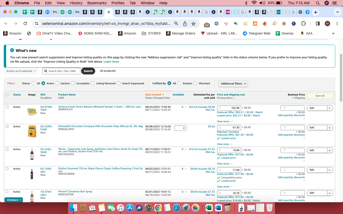Open System Preferences in the Dock
Screen dimensions: 343x214
tap(148, 208)
